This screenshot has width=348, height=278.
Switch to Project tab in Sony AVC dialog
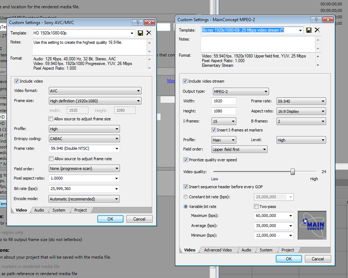(x=80, y=210)
